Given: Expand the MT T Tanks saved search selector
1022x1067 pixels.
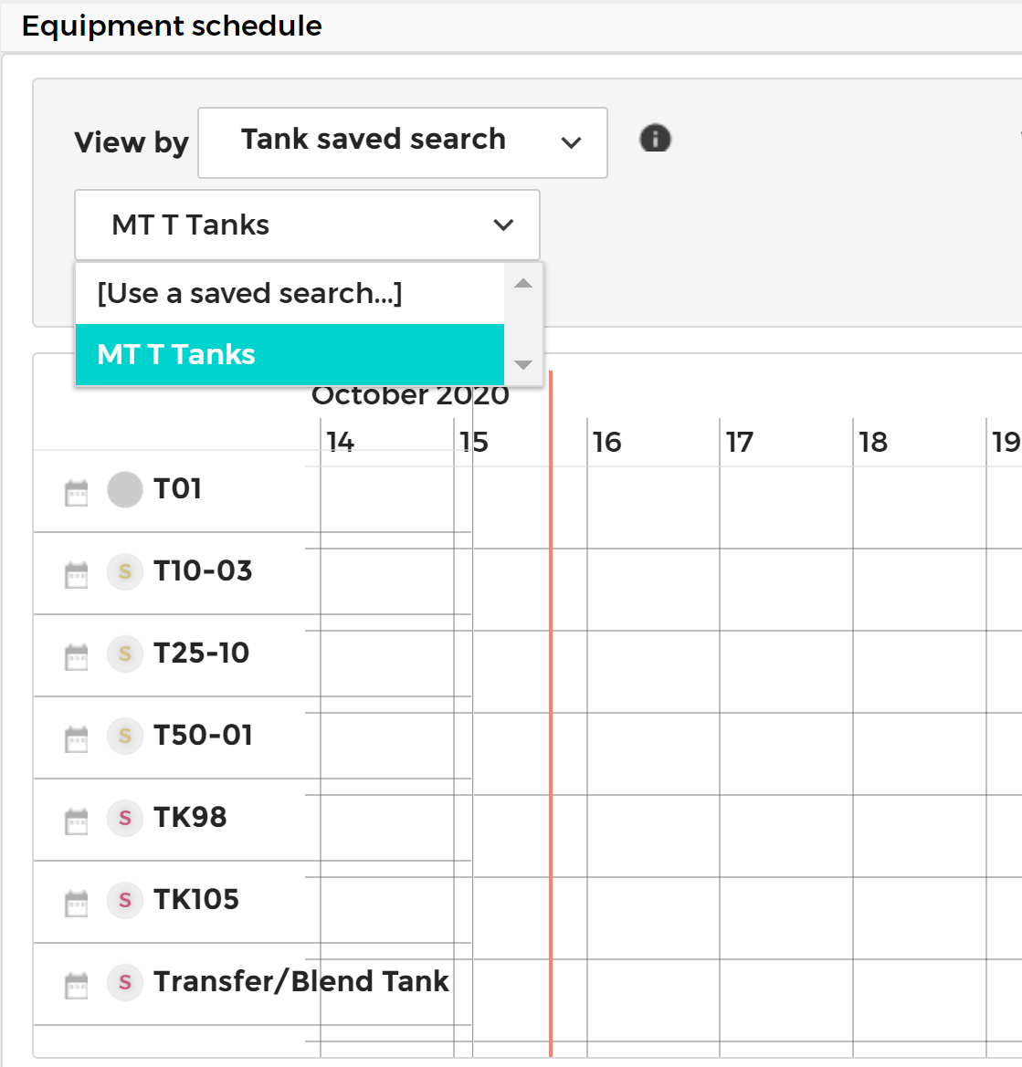Looking at the screenshot, I should [x=307, y=225].
